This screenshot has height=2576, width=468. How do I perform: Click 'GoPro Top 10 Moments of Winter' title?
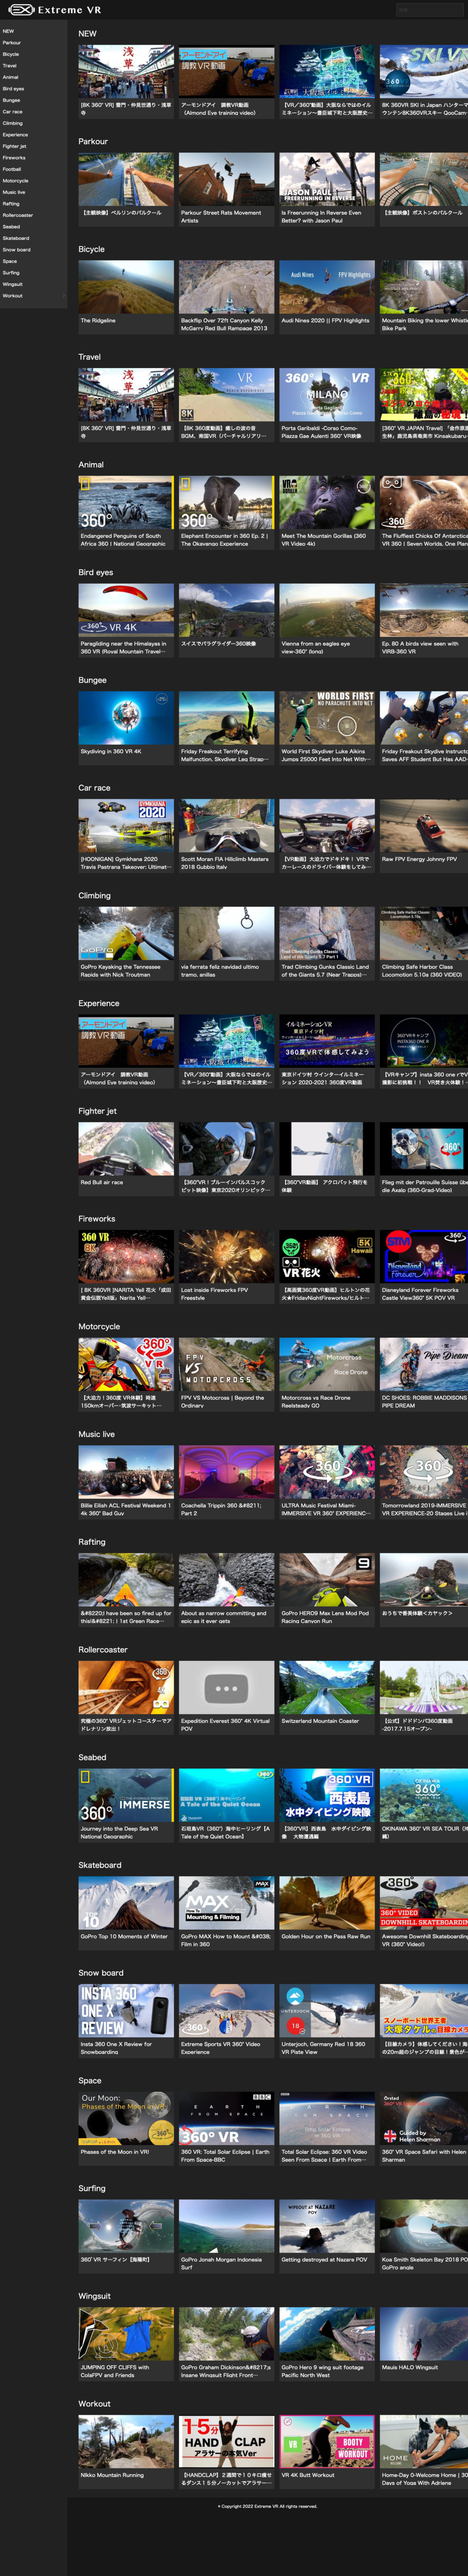[124, 1937]
